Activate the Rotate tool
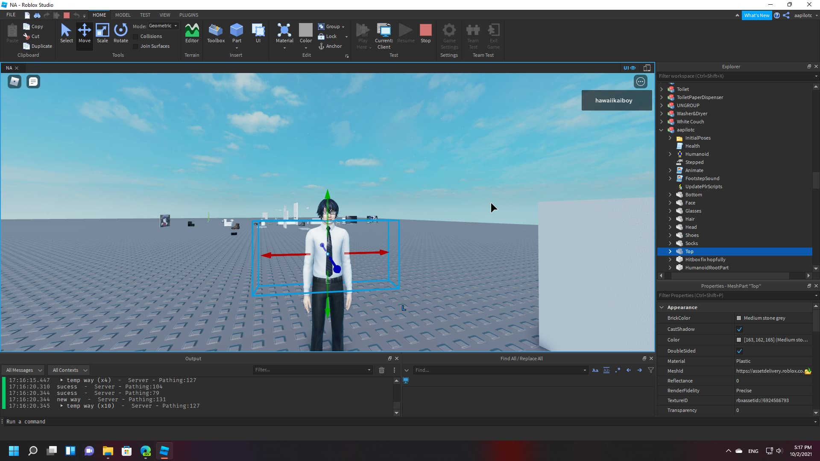 pos(120,34)
